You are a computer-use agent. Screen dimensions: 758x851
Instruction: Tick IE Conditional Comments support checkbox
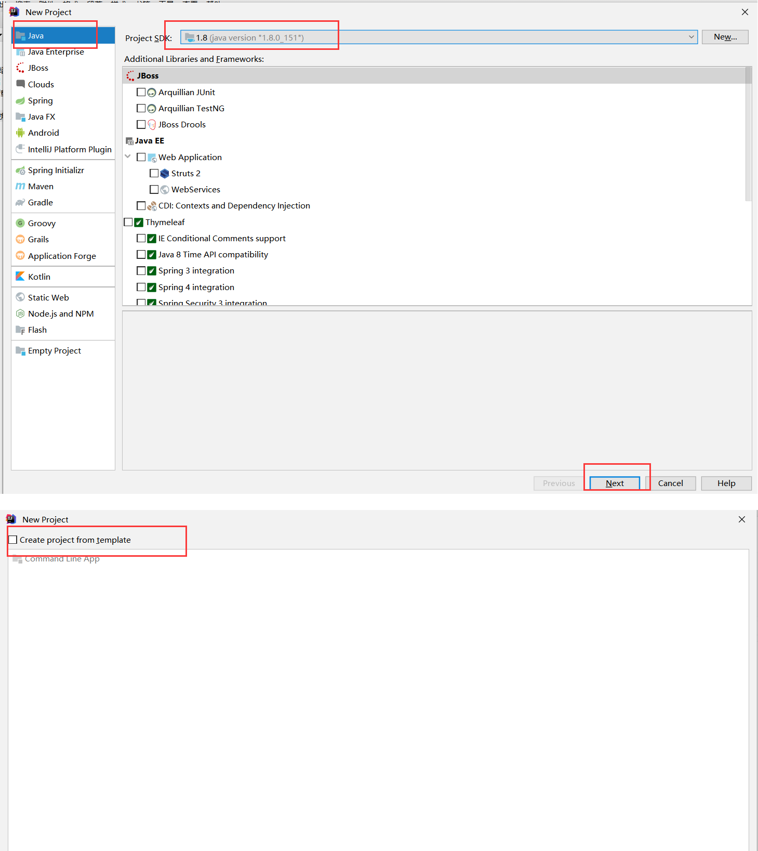point(141,238)
